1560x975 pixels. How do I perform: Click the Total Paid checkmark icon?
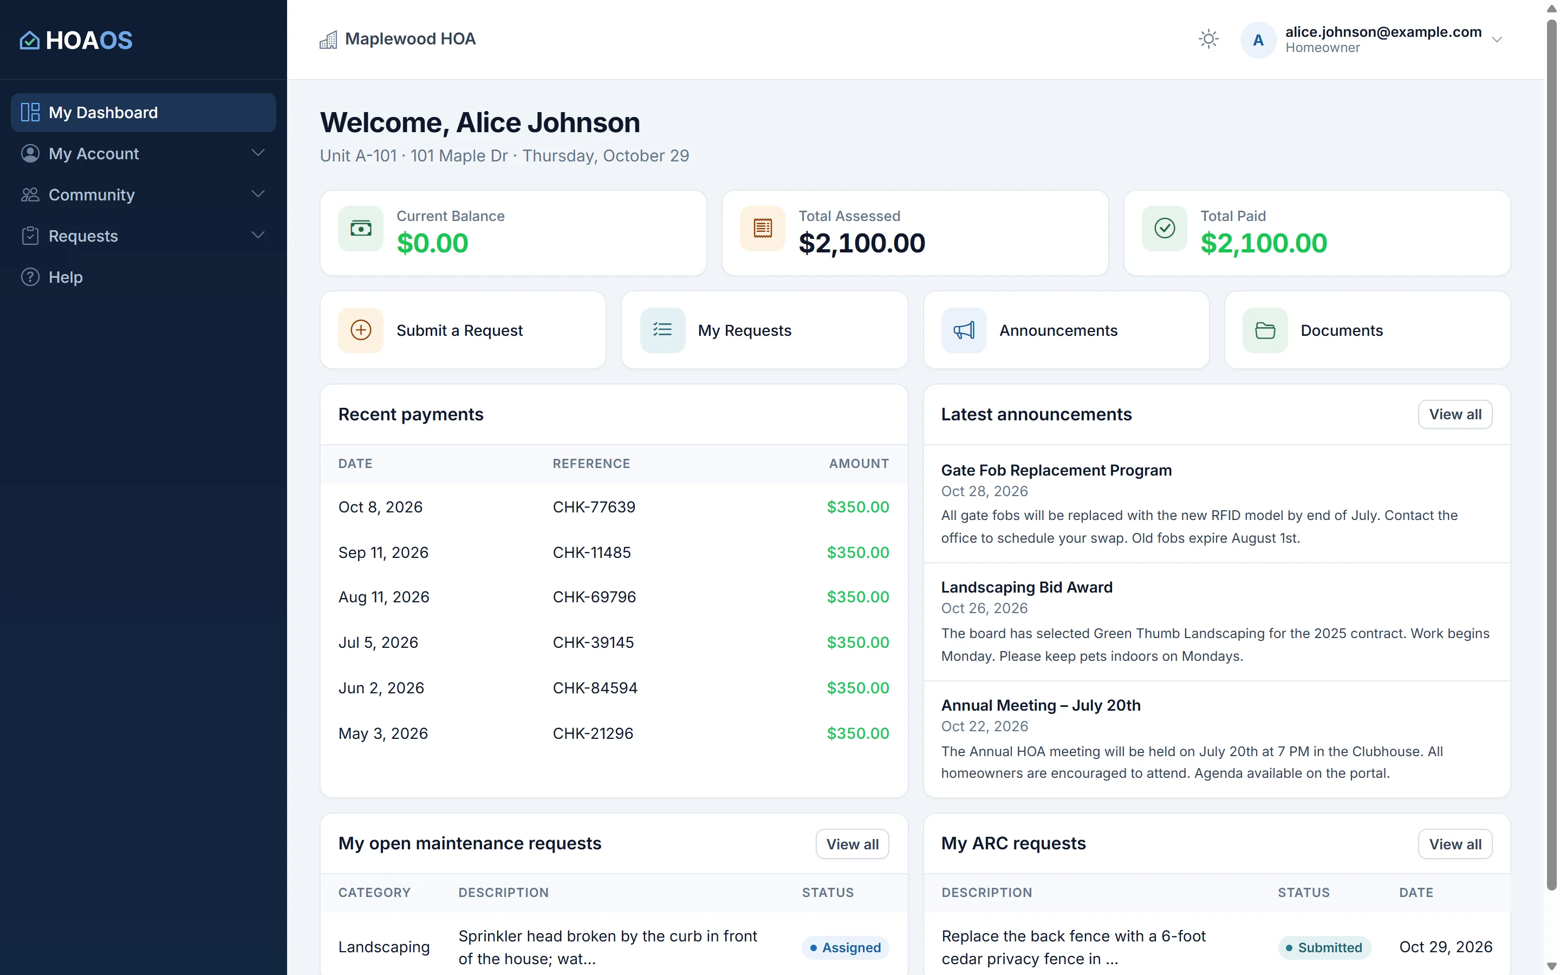pos(1164,228)
